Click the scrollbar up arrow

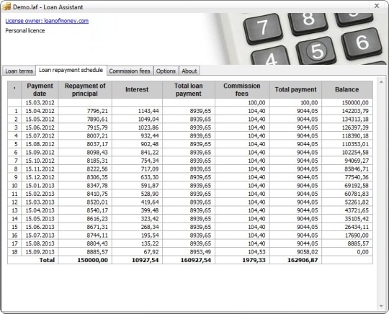click(x=381, y=81)
